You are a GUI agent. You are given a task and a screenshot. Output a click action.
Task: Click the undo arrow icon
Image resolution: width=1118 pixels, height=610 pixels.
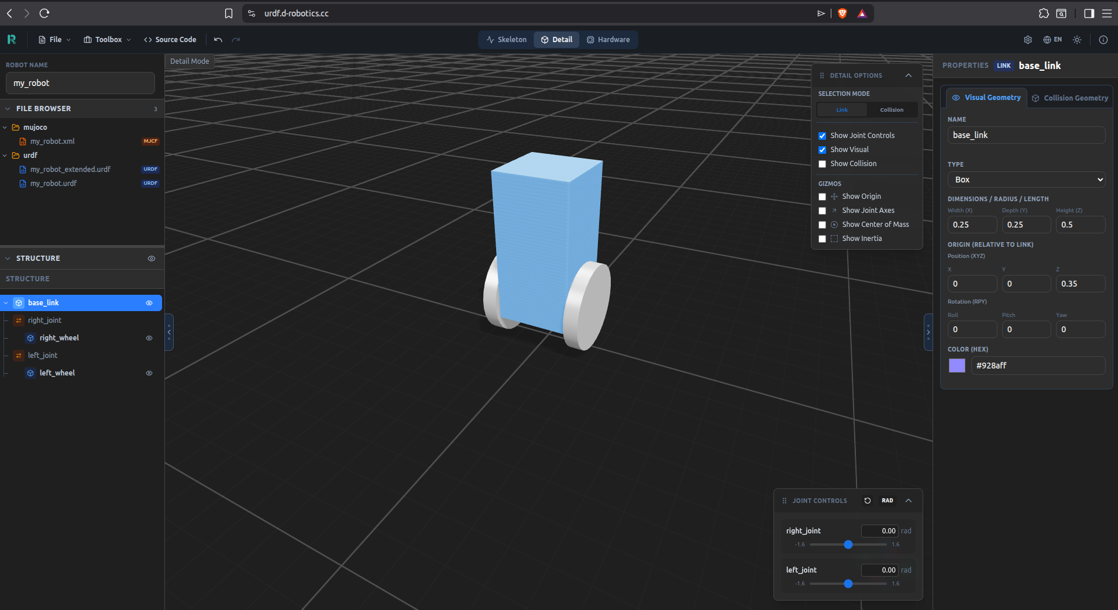pyautogui.click(x=218, y=40)
